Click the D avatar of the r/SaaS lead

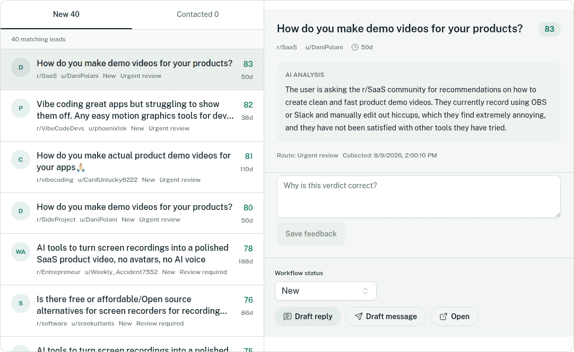pos(21,67)
